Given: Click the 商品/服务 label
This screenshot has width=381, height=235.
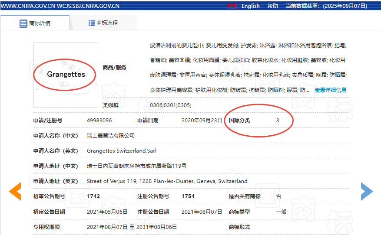Looking at the screenshot, I should click(x=114, y=67).
